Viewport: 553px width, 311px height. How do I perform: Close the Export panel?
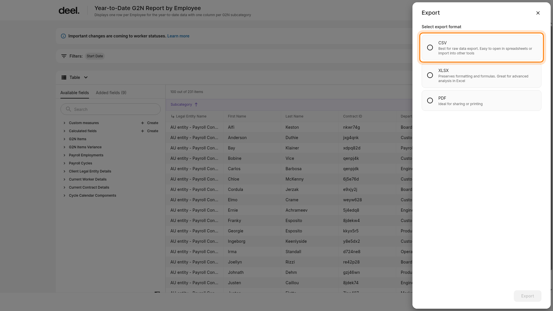[x=538, y=13]
